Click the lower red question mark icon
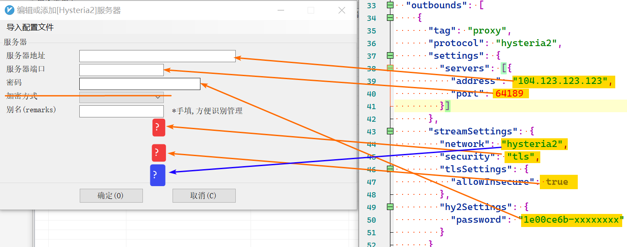The width and height of the screenshot is (627, 247). 159,153
